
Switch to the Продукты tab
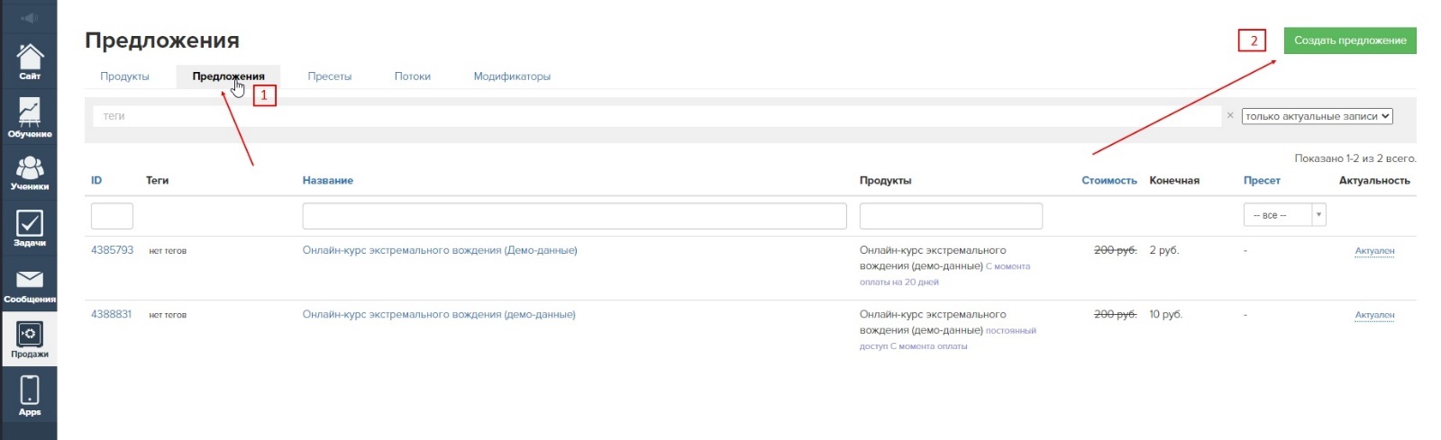(124, 76)
